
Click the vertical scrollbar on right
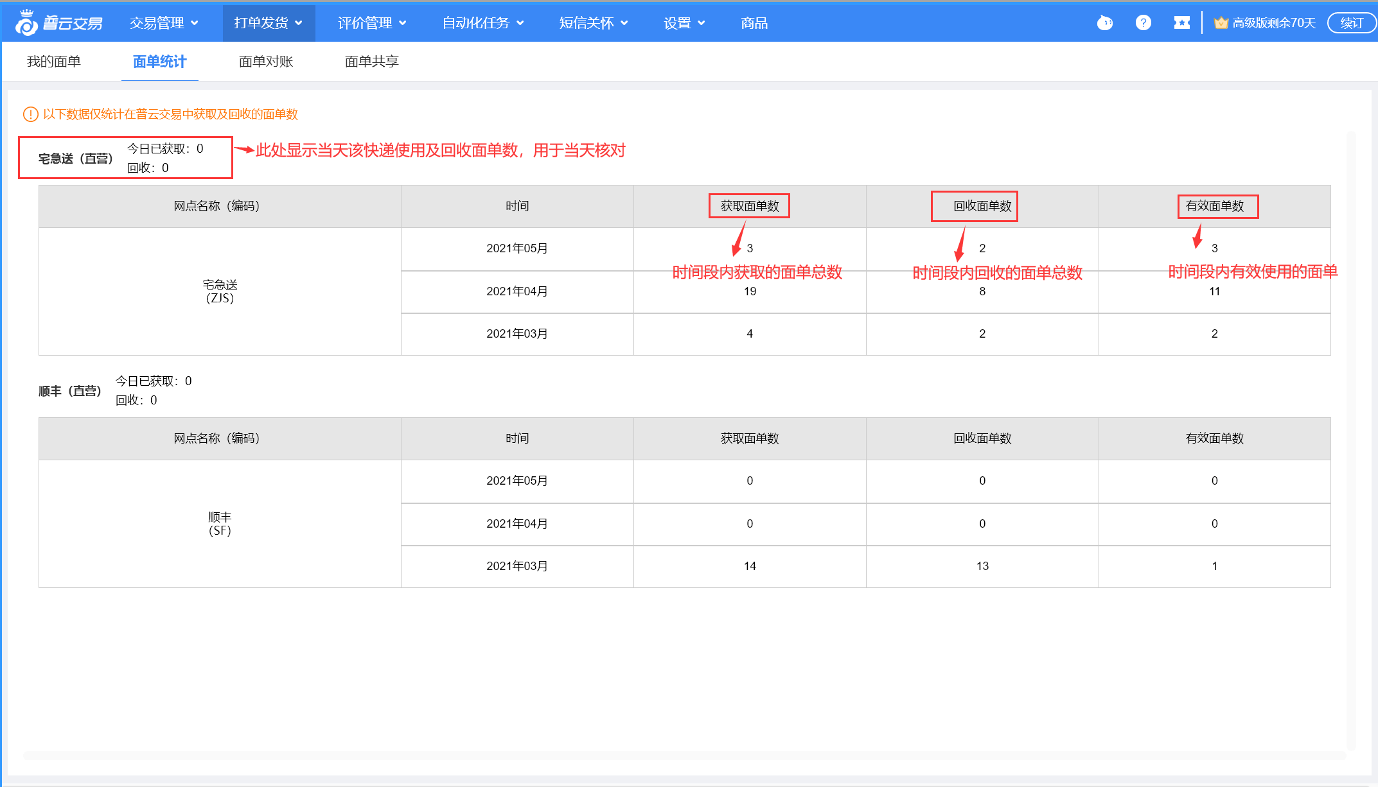1350,440
